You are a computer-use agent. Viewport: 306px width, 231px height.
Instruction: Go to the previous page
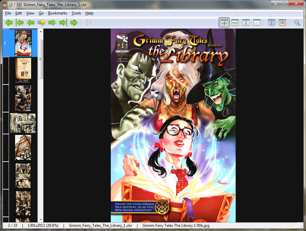tap(31, 23)
